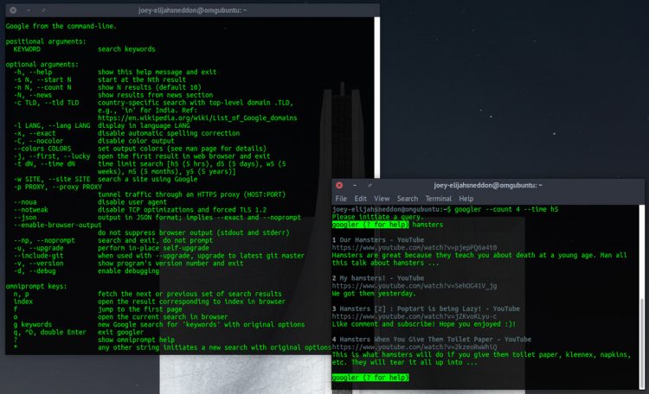
Task: Click the '--notweak' option
Action: 30,210
